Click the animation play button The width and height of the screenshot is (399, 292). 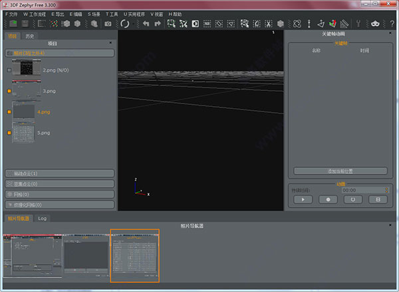[303, 200]
